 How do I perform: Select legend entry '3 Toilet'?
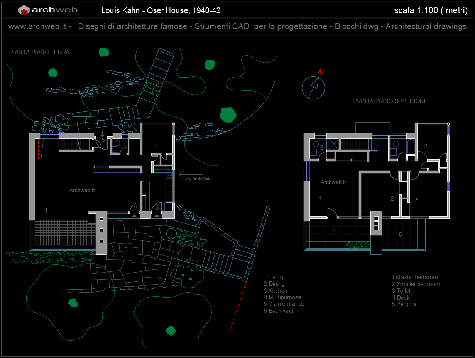coord(401,291)
